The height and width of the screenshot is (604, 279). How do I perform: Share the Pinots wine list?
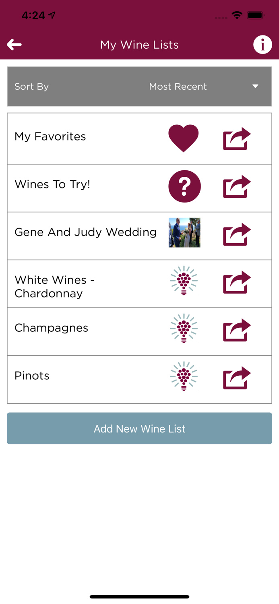(237, 378)
